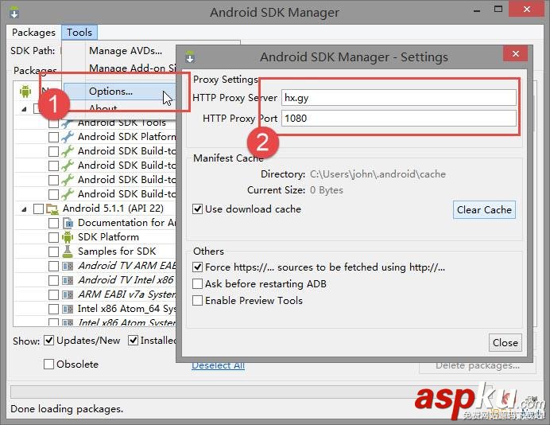Check the Samples for SDK box

click(x=53, y=251)
